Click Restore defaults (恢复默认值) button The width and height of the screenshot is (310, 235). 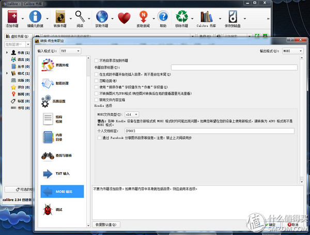(106, 225)
